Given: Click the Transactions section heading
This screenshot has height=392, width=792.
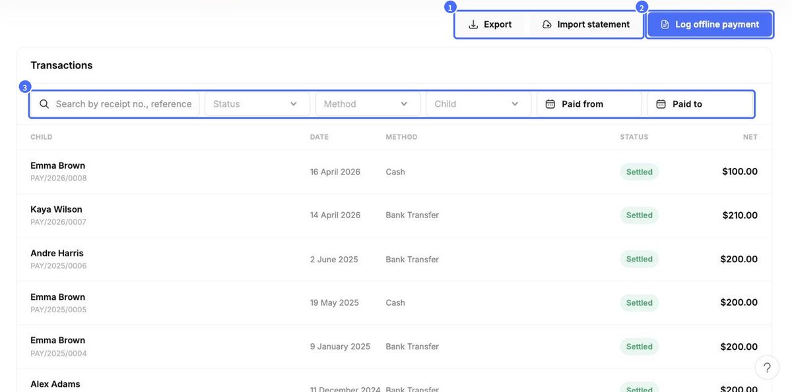Looking at the screenshot, I should [x=61, y=65].
